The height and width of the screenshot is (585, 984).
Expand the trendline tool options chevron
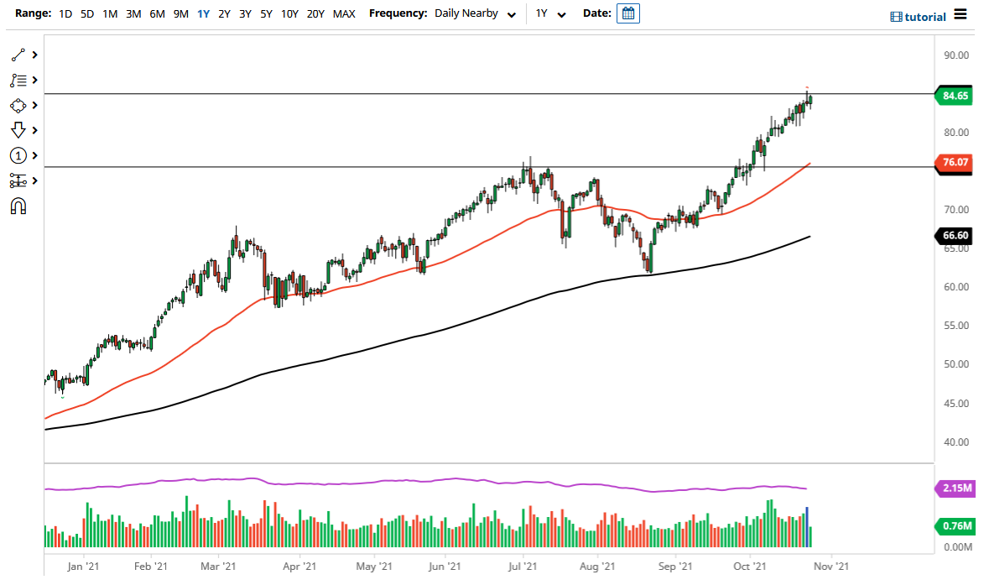point(34,54)
